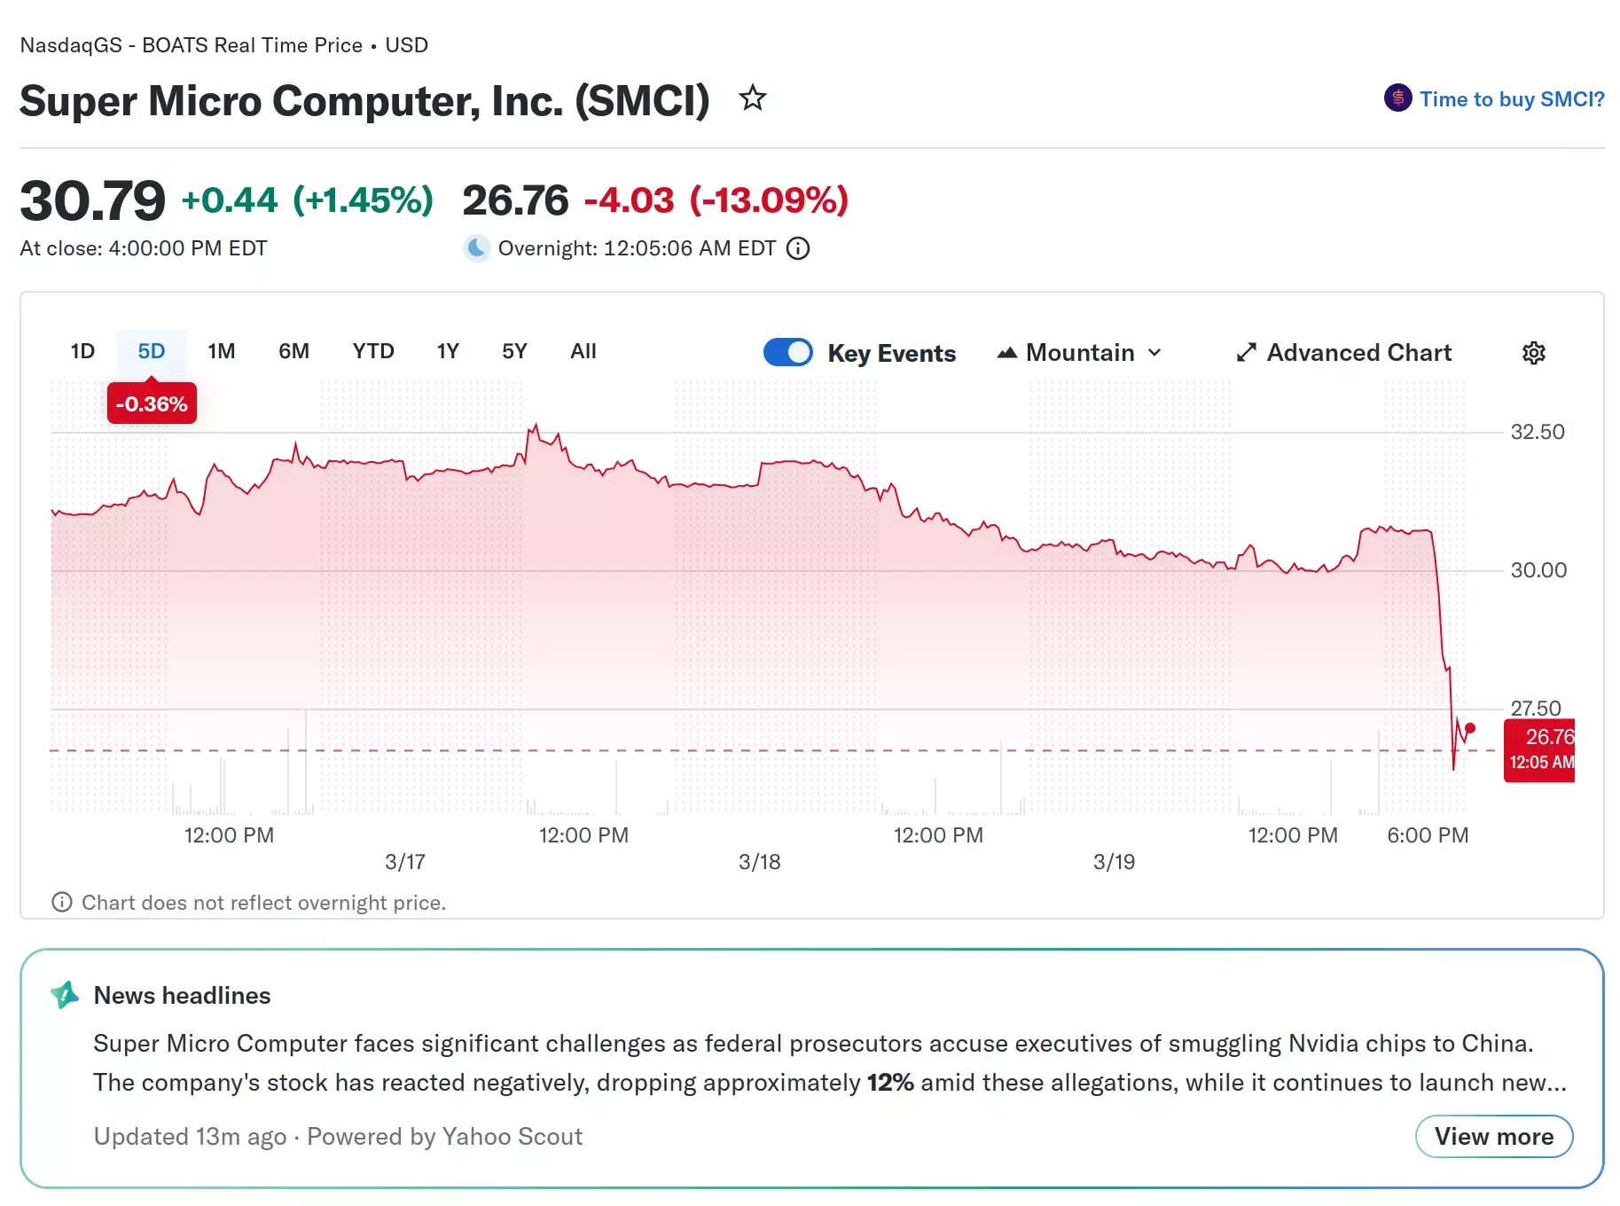Screen dimensions: 1620x1206
Task: Select the 1D time range tab
Action: (82, 351)
